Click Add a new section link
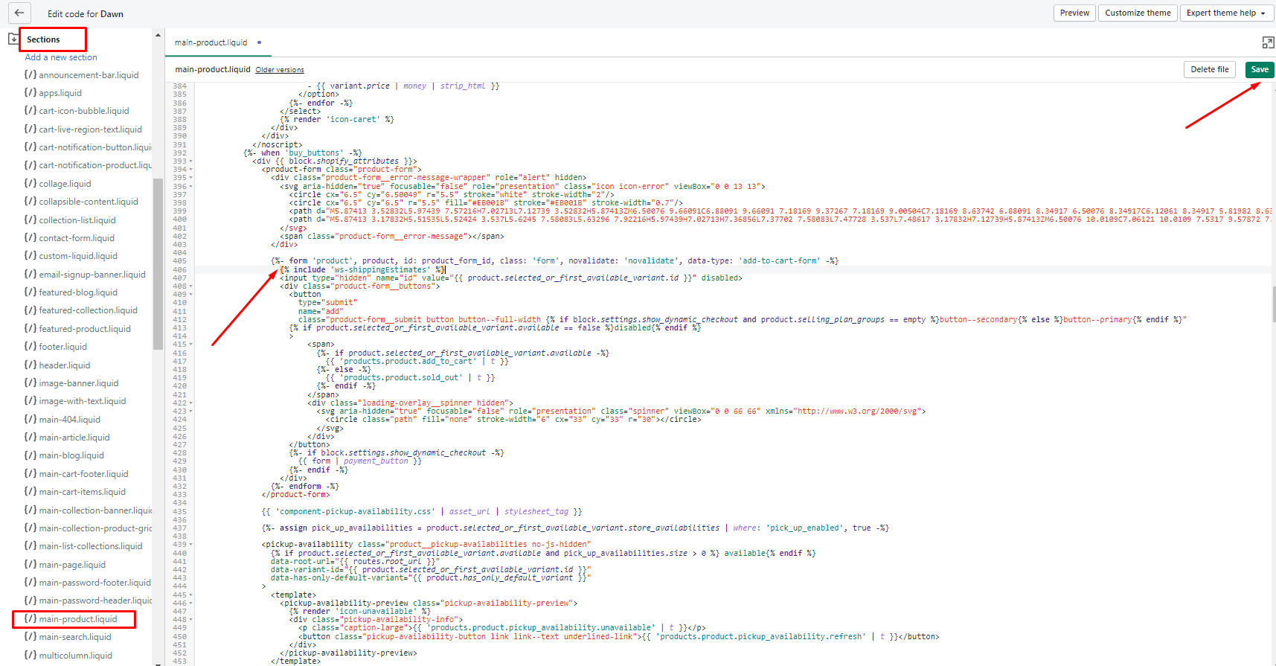The image size is (1276, 666). pyautogui.click(x=61, y=57)
